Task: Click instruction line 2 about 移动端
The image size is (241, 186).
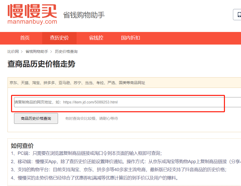Action: pyautogui.click(x=126, y=162)
